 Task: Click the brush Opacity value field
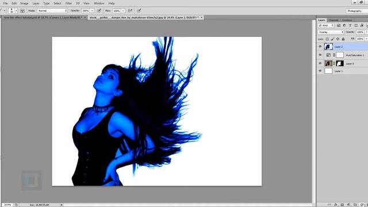tap(86, 11)
